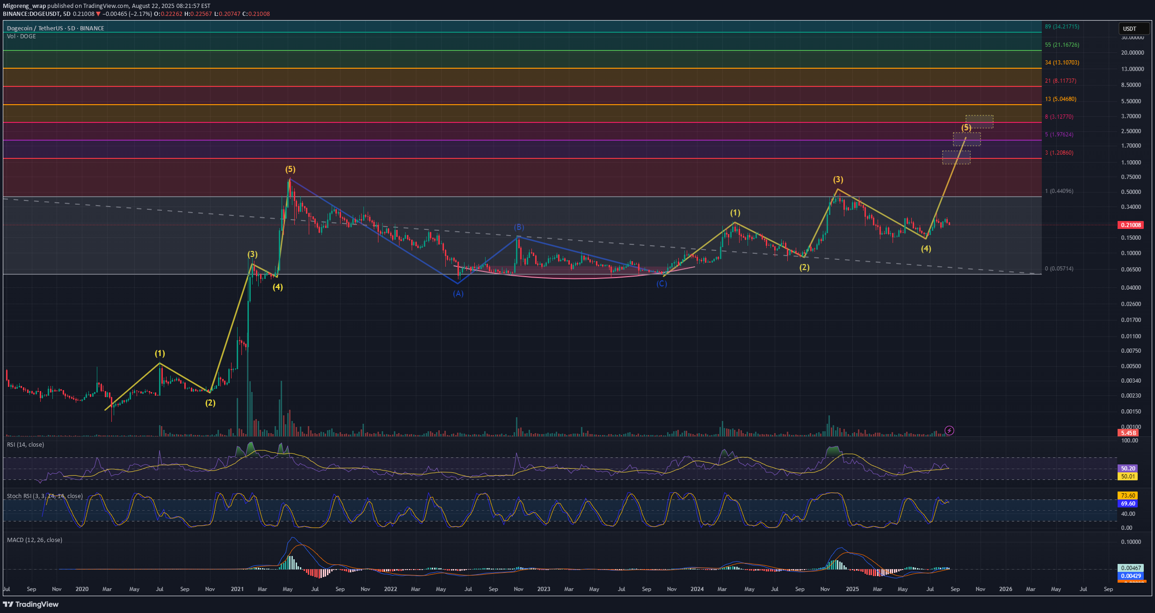Click the (5) wave label at the May 2021 peak
Screen dimensions: 1155x613
[x=291, y=169]
